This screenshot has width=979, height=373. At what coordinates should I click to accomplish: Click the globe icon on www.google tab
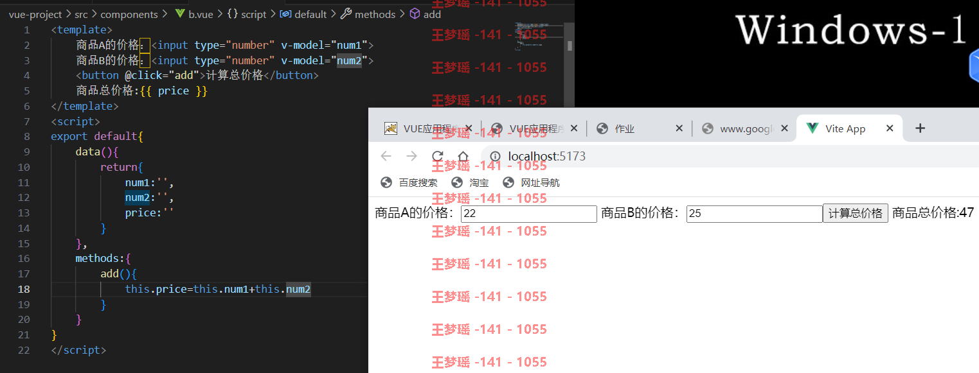707,128
